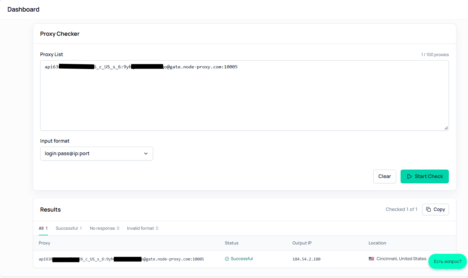Click the Proxy Checker heading
The height and width of the screenshot is (278, 468).
60,34
